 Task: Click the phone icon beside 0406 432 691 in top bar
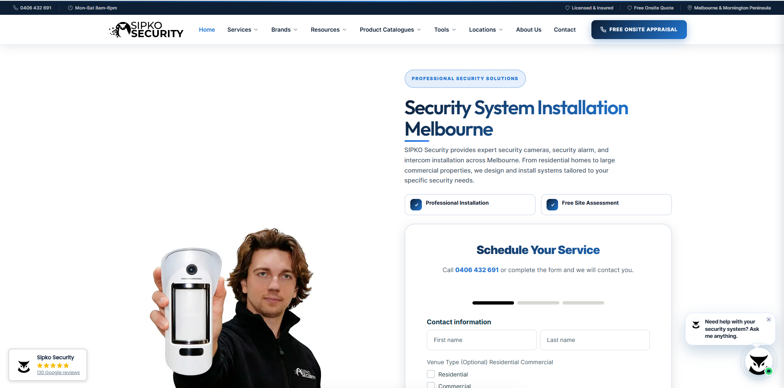(x=16, y=8)
